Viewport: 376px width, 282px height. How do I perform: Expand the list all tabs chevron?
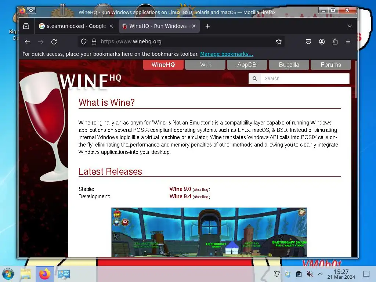(350, 26)
